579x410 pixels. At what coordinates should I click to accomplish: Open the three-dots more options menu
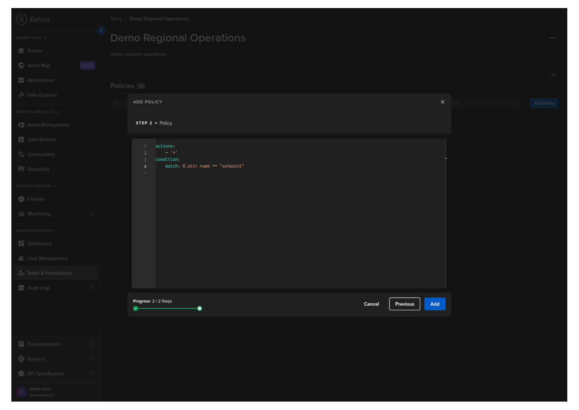coord(552,38)
